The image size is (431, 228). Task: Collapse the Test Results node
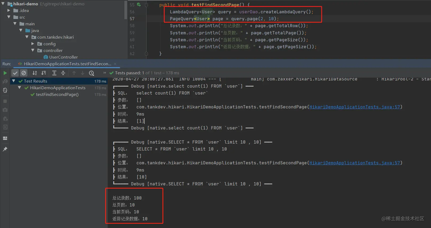coord(14,81)
